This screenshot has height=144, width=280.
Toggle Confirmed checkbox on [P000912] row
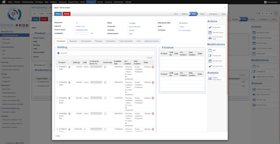tap(105, 129)
